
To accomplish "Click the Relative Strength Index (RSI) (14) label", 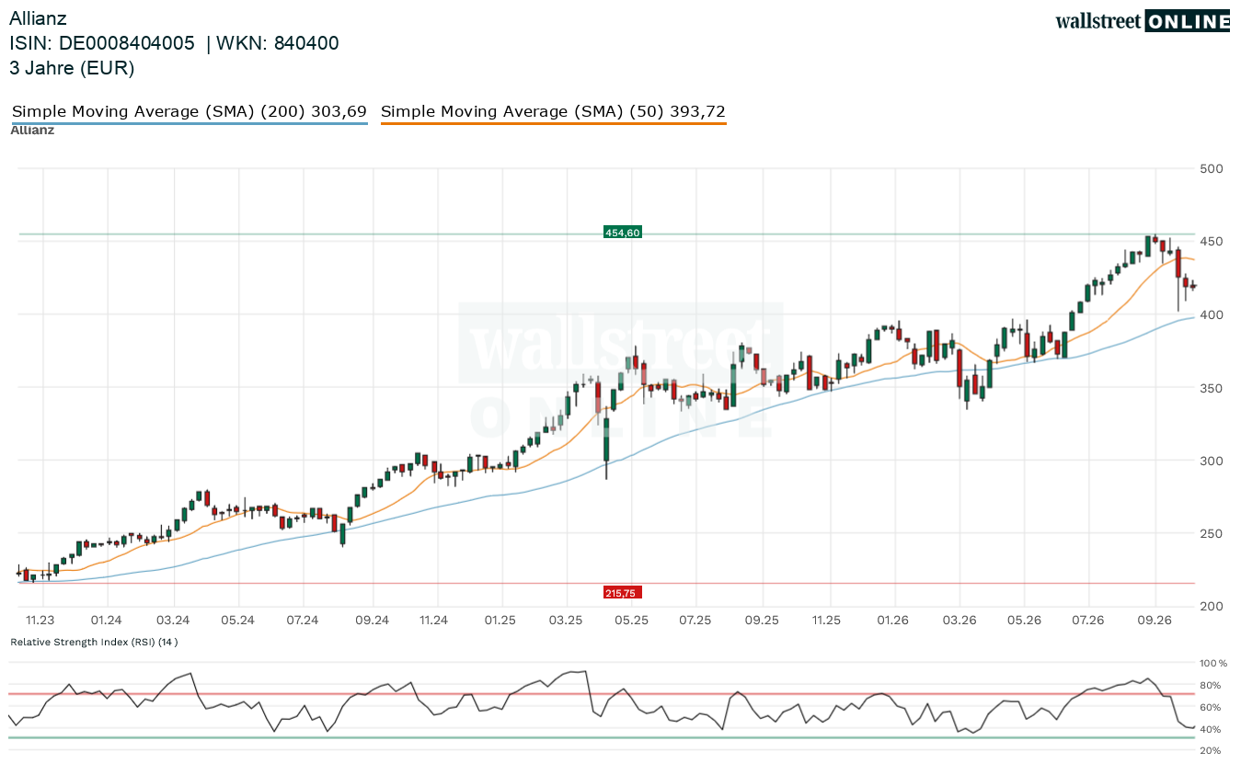I will (x=94, y=642).
